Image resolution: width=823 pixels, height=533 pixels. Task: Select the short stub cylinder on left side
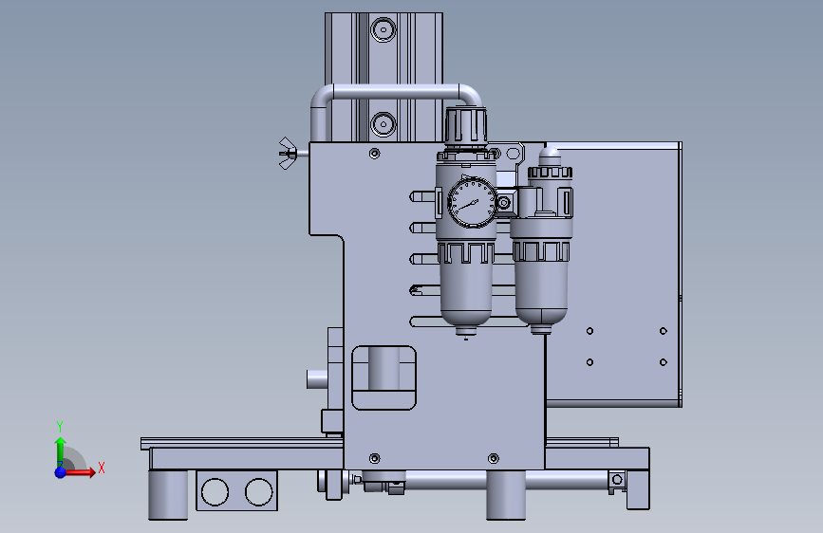[x=317, y=379]
